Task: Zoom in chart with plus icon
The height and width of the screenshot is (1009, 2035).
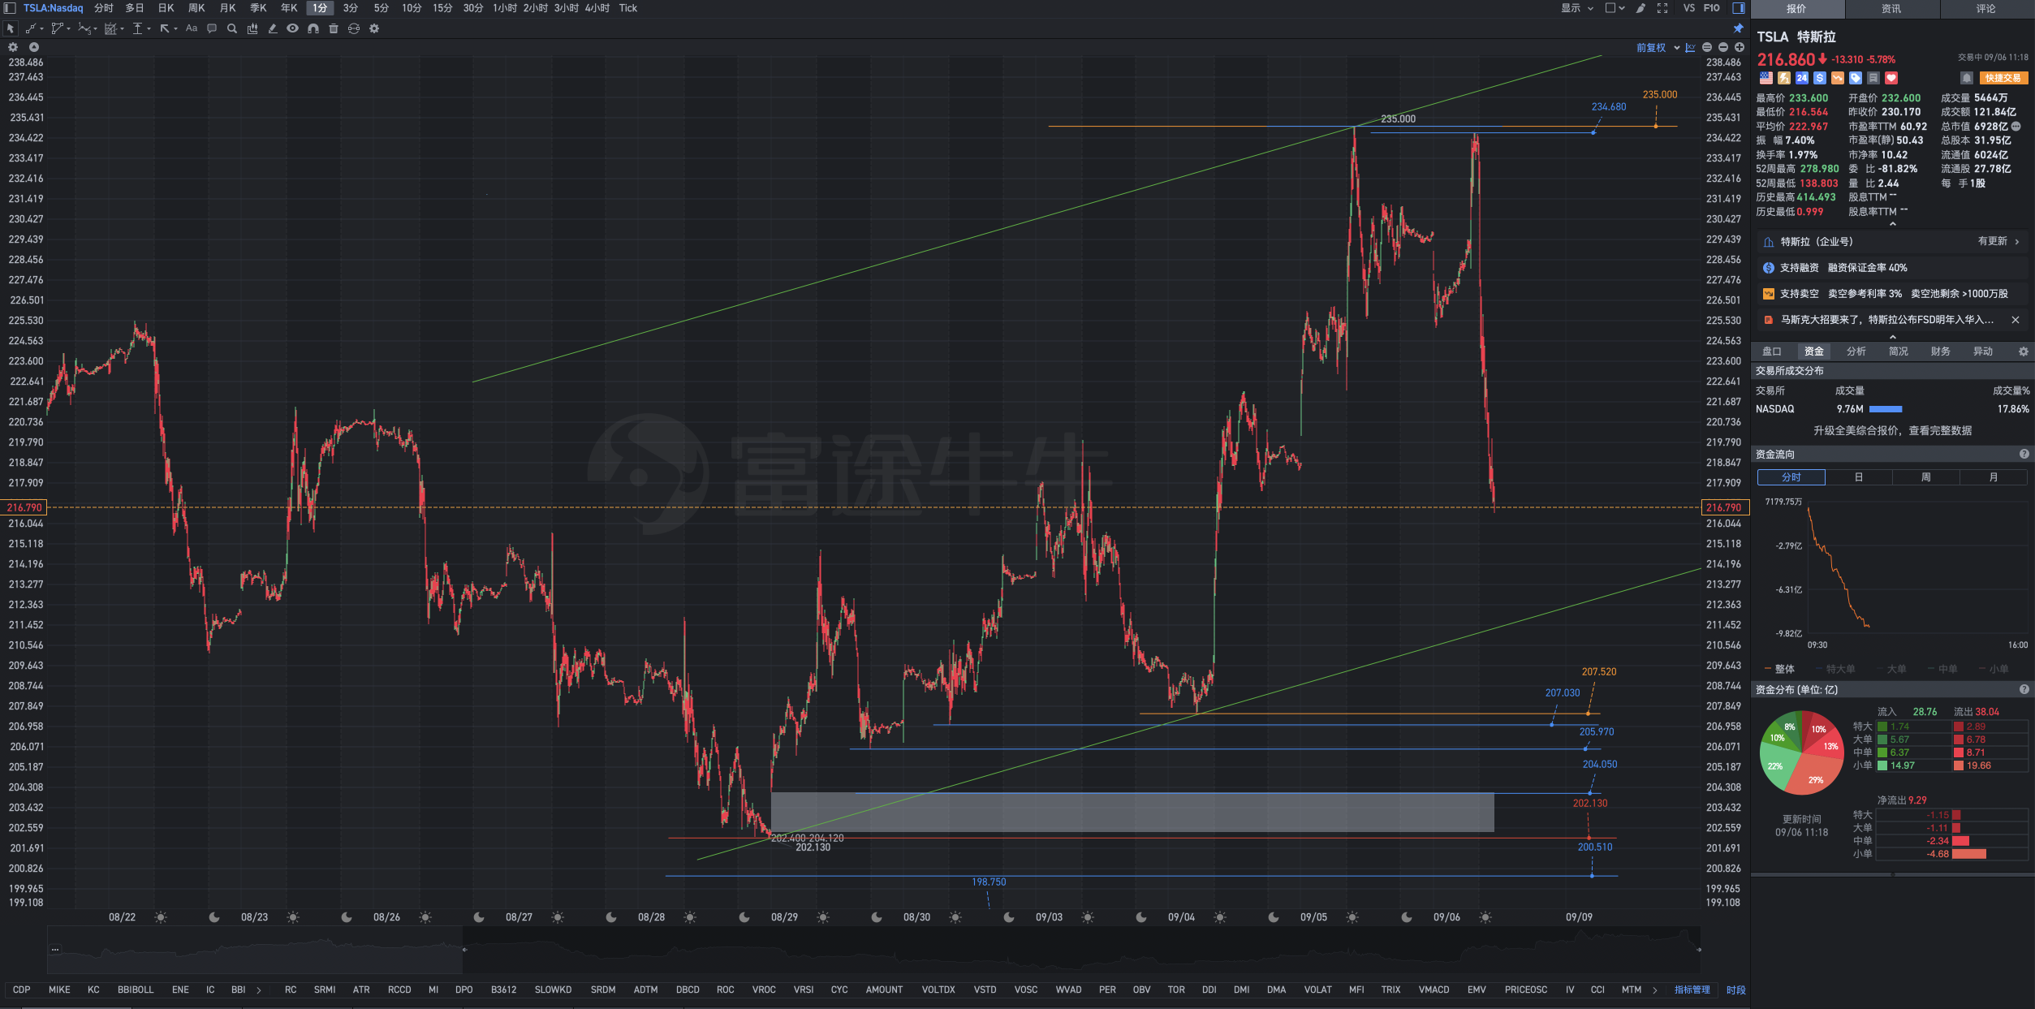Action: pyautogui.click(x=1740, y=48)
